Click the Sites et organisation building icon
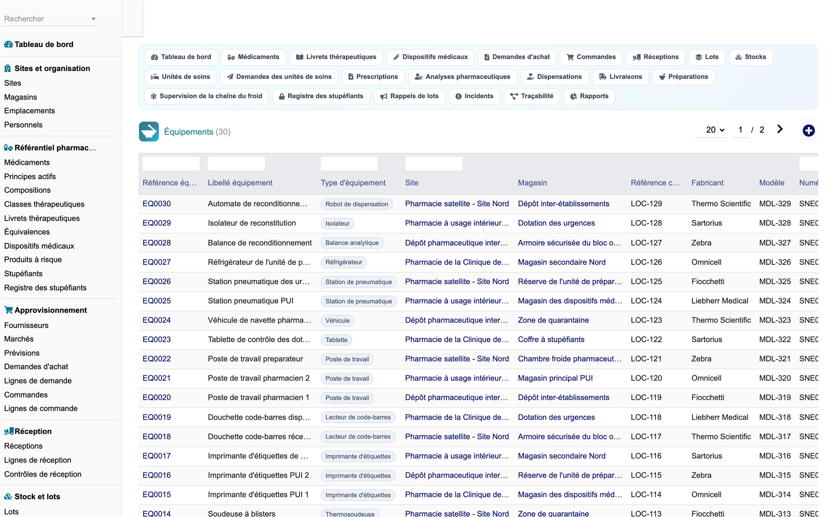 (8, 68)
